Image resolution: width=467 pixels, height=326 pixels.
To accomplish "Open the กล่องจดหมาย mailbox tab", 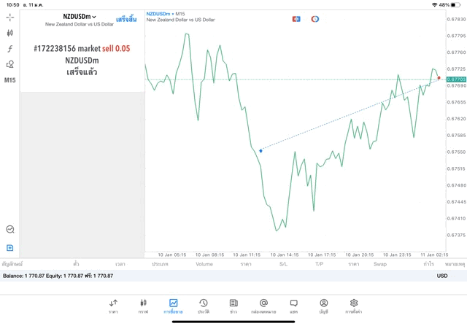I will (x=263, y=306).
